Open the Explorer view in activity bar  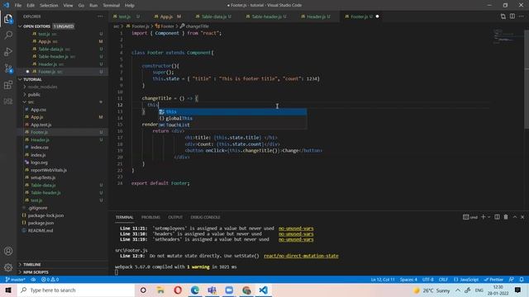[8, 18]
